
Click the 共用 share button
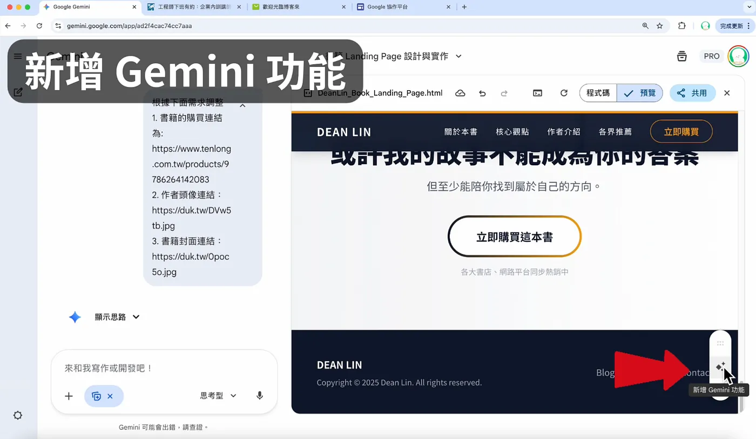click(x=692, y=93)
